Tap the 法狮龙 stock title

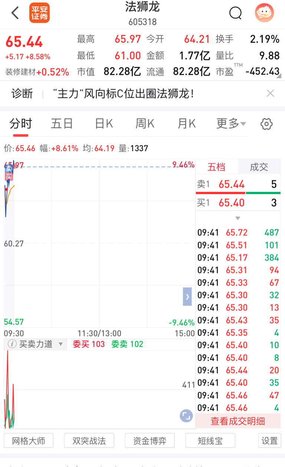[142, 7]
